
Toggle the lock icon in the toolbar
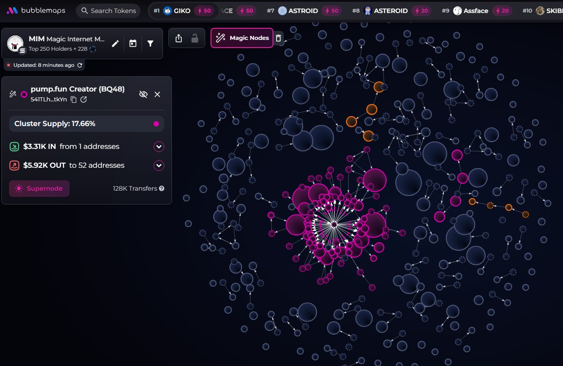195,38
